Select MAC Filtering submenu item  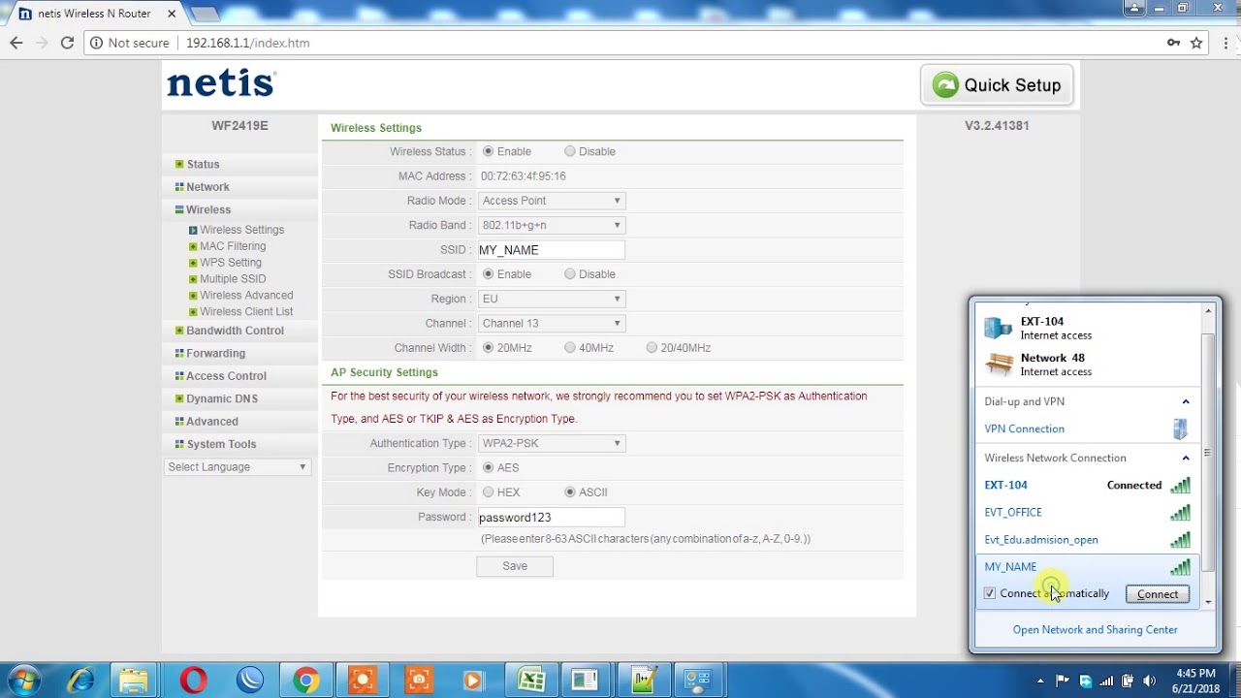pyautogui.click(x=233, y=246)
